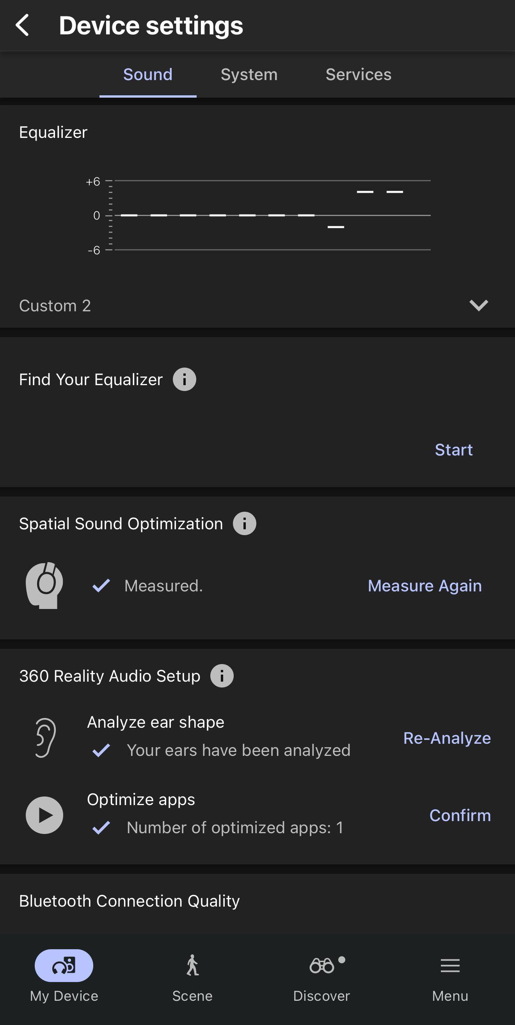515x1025 pixels.
Task: Tap the ear shape icon
Action: click(x=45, y=737)
